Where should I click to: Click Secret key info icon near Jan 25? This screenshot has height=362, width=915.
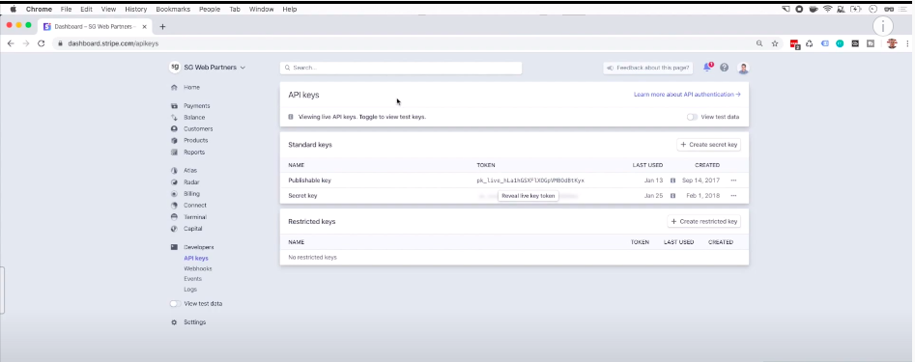pos(672,196)
